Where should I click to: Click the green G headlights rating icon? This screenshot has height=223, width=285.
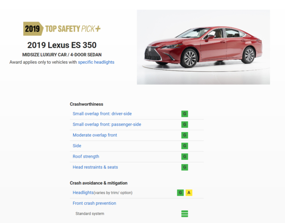[x=180, y=193]
